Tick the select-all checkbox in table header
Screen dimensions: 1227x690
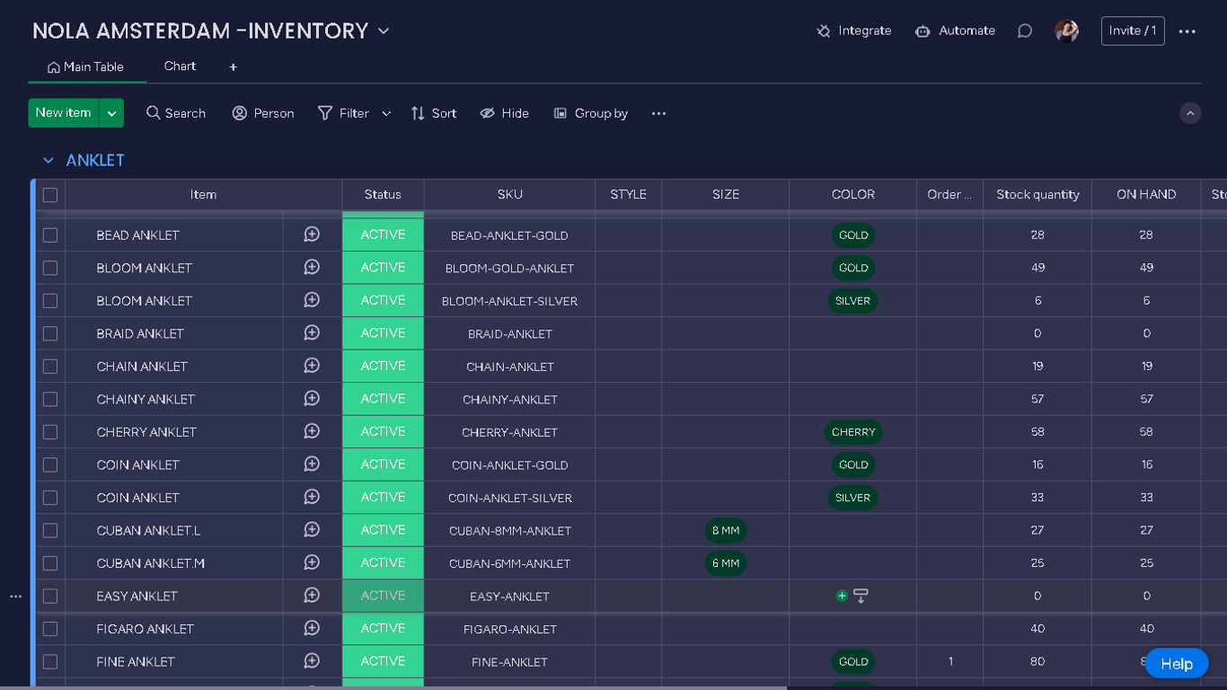[50, 195]
